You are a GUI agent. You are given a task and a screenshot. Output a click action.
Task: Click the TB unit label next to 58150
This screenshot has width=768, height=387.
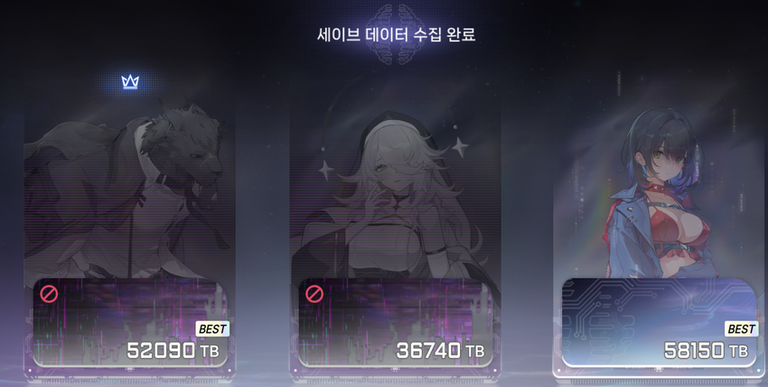click(x=738, y=351)
